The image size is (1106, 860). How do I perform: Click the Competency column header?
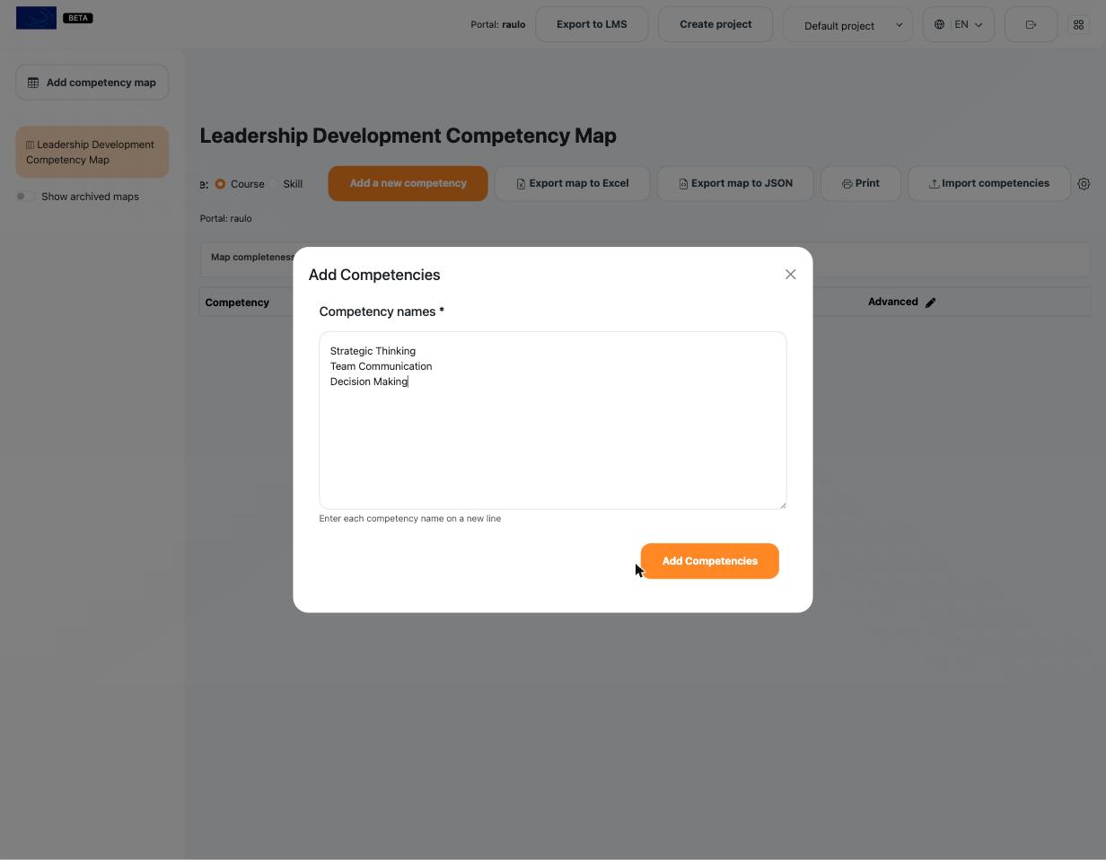point(237,303)
